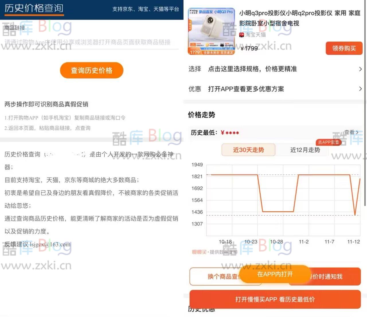Expand the 优惠方案 row arrow
367x317 pixels.
click(x=360, y=89)
